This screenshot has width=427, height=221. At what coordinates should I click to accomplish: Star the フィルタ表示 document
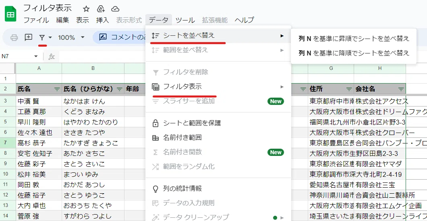pyautogui.click(x=86, y=9)
